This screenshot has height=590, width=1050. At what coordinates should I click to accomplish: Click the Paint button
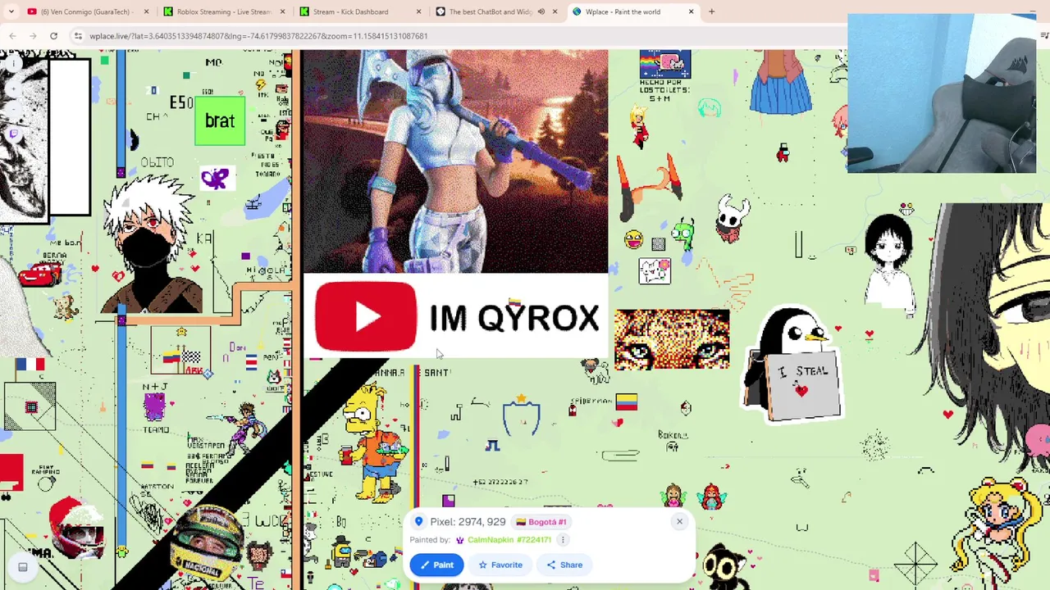coord(436,565)
